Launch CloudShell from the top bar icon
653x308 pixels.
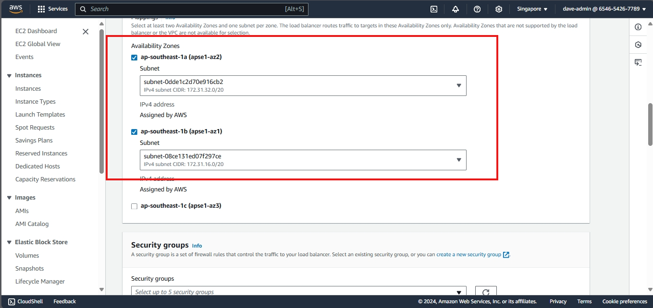tap(433, 9)
